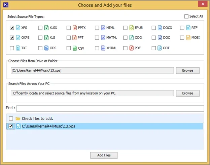The height and width of the screenshot is (165, 210).
Task: Click the ODS file type icon
Action: pyautogui.click(x=46, y=48)
